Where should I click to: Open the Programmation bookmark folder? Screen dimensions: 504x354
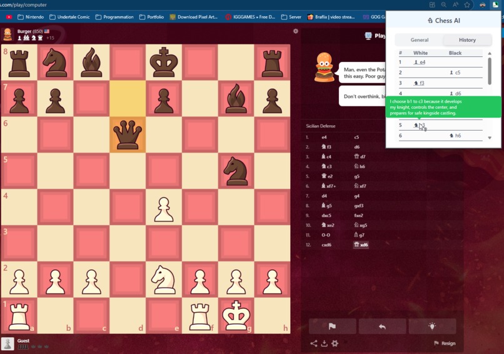point(114,17)
